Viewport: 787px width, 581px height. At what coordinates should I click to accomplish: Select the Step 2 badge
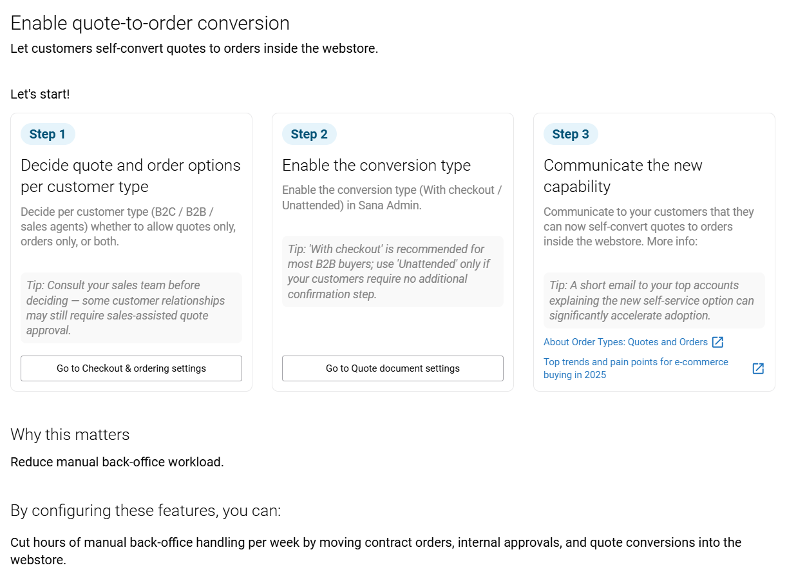tap(309, 134)
